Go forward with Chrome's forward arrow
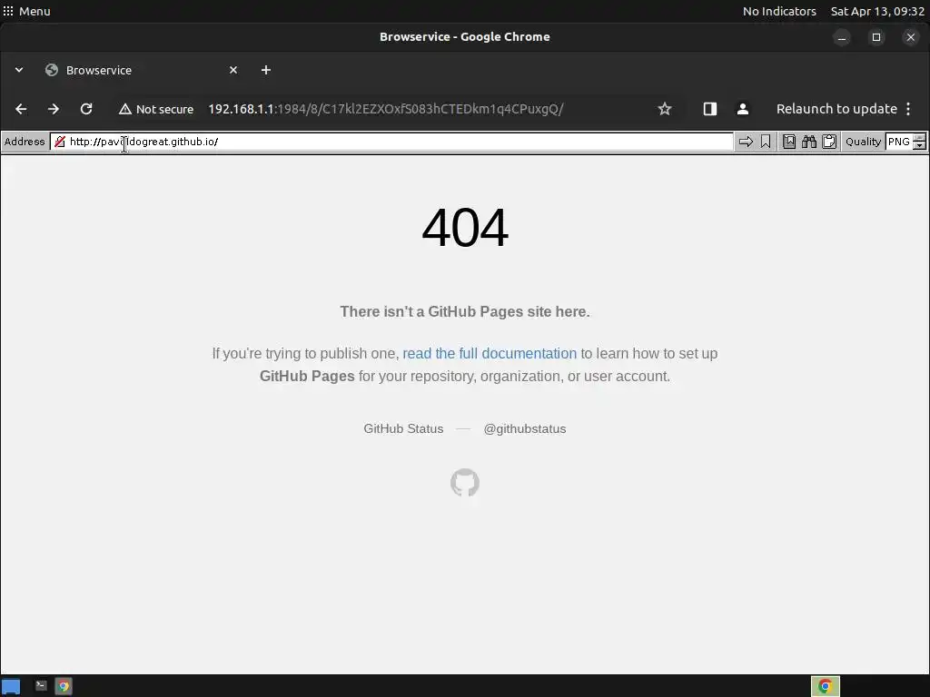Screen dimensions: 930x697 [x=54, y=109]
